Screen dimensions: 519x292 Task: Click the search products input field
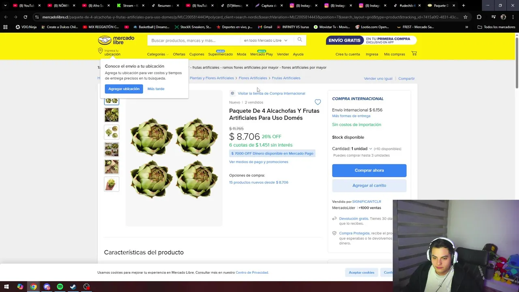point(194,41)
